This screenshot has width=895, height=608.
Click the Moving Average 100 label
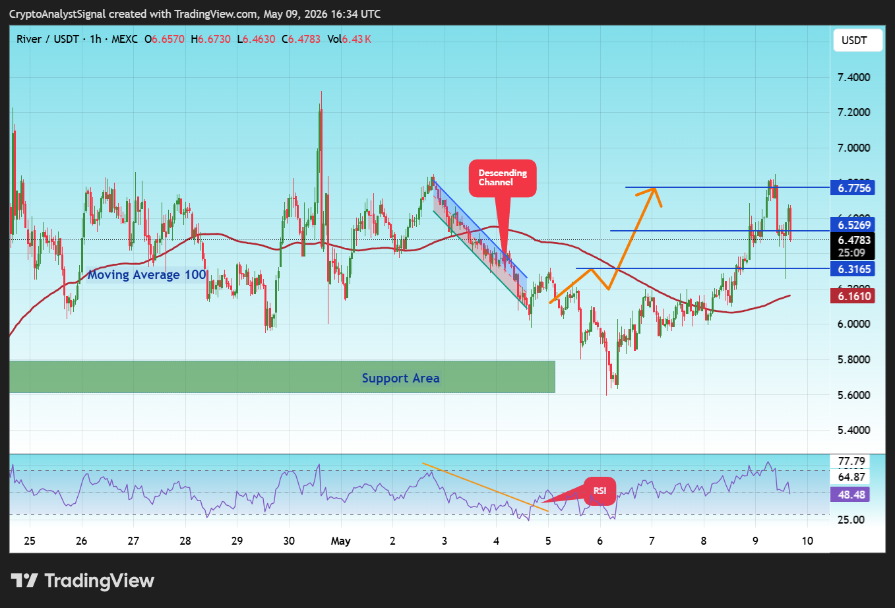click(147, 274)
